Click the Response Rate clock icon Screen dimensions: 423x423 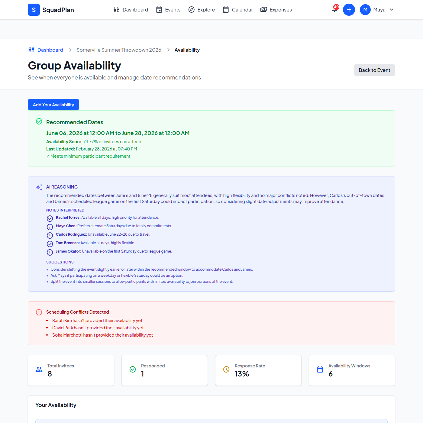pos(226,369)
